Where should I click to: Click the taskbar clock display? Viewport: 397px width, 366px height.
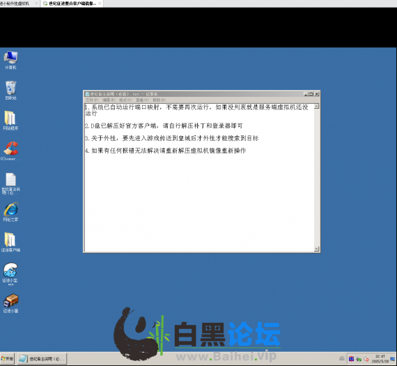pos(380,358)
